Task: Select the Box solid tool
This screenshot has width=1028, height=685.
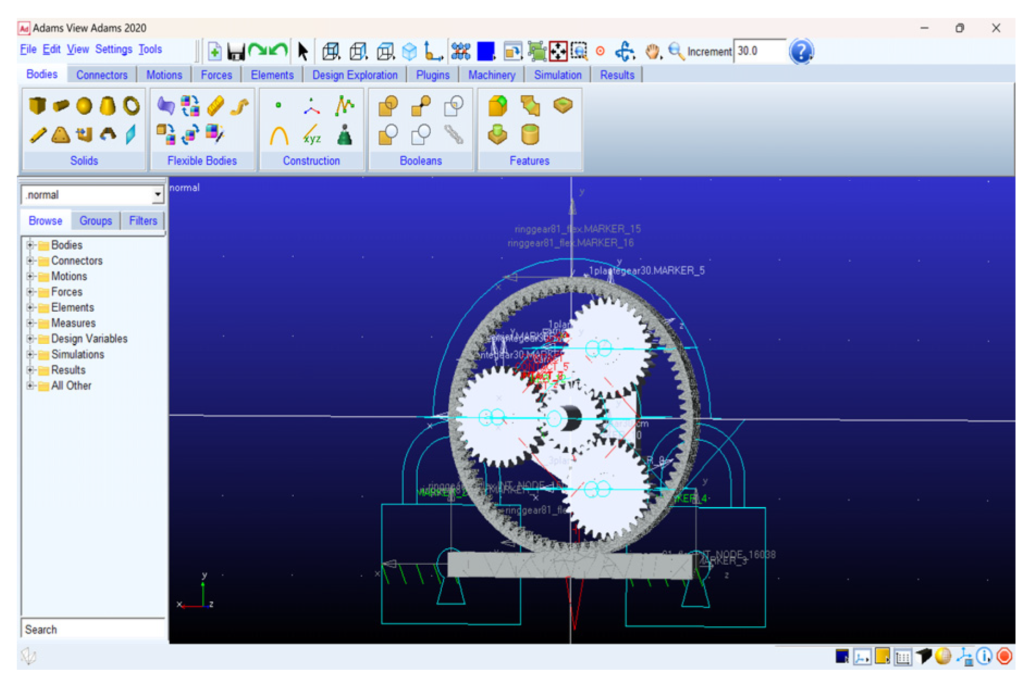Action: pyautogui.click(x=37, y=105)
